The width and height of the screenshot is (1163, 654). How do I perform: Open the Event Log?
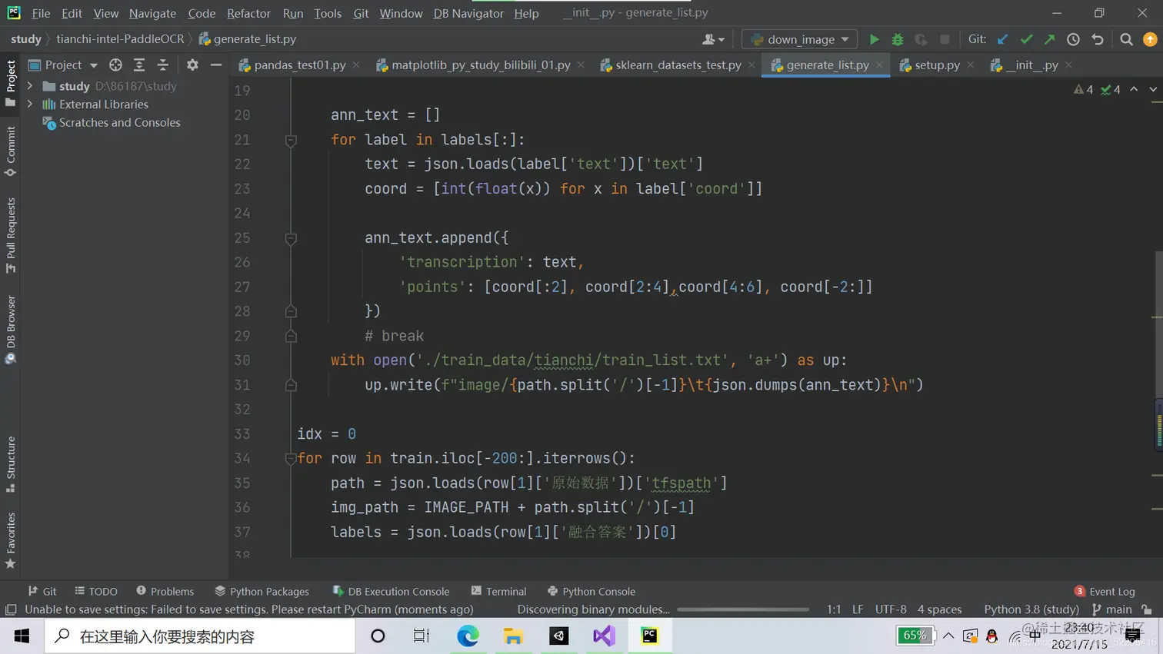[1105, 591]
